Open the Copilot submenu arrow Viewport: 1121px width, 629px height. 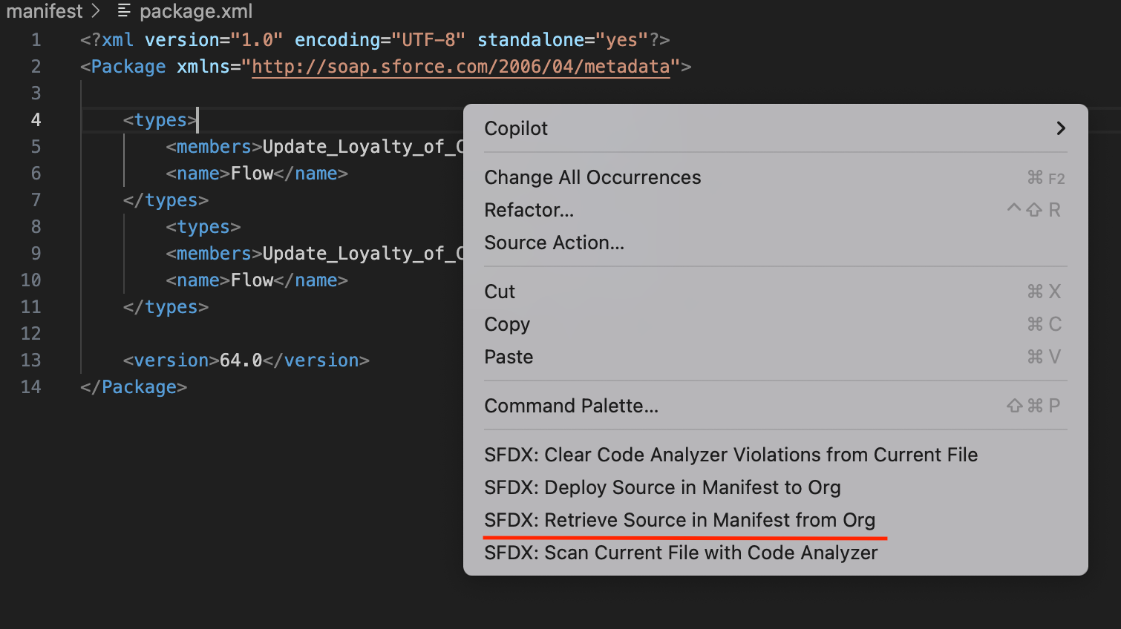coord(1060,128)
